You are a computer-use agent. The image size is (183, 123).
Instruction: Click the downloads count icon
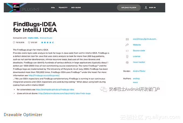pos(29,42)
